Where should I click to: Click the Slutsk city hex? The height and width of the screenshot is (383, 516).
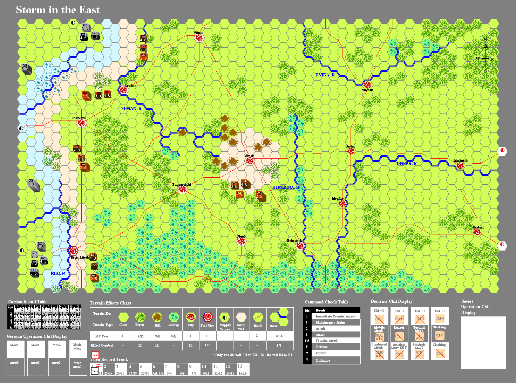coord(241,241)
